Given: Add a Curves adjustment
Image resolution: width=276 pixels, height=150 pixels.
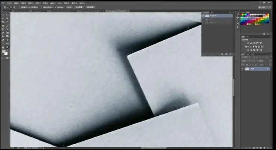Looking at the screenshot, I should (x=254, y=43).
